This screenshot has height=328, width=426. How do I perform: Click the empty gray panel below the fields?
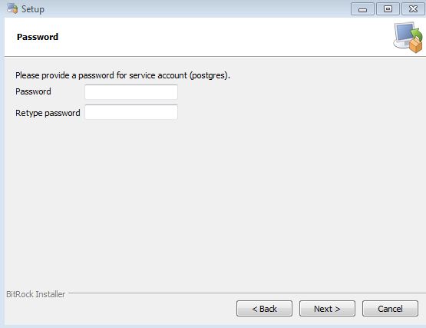coord(215,204)
